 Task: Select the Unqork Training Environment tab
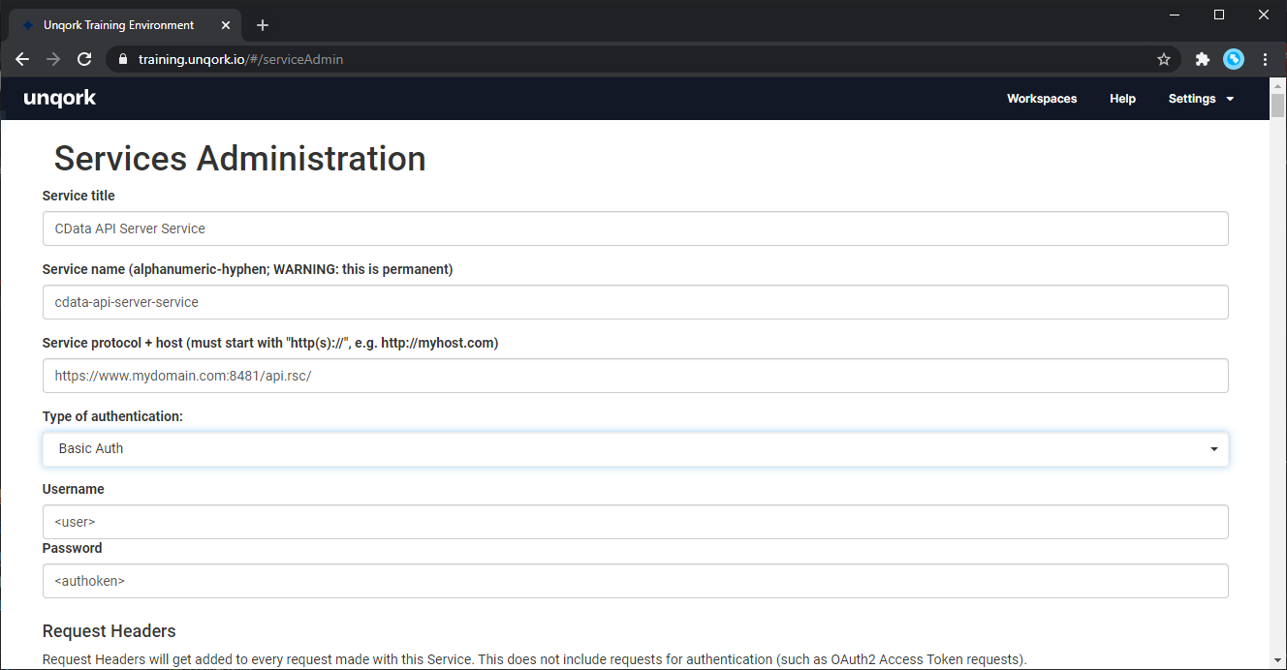tap(118, 25)
